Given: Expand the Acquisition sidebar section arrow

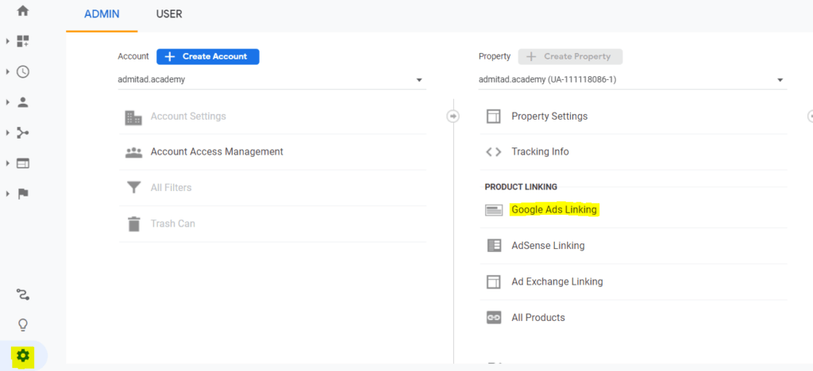Looking at the screenshot, I should coord(8,133).
